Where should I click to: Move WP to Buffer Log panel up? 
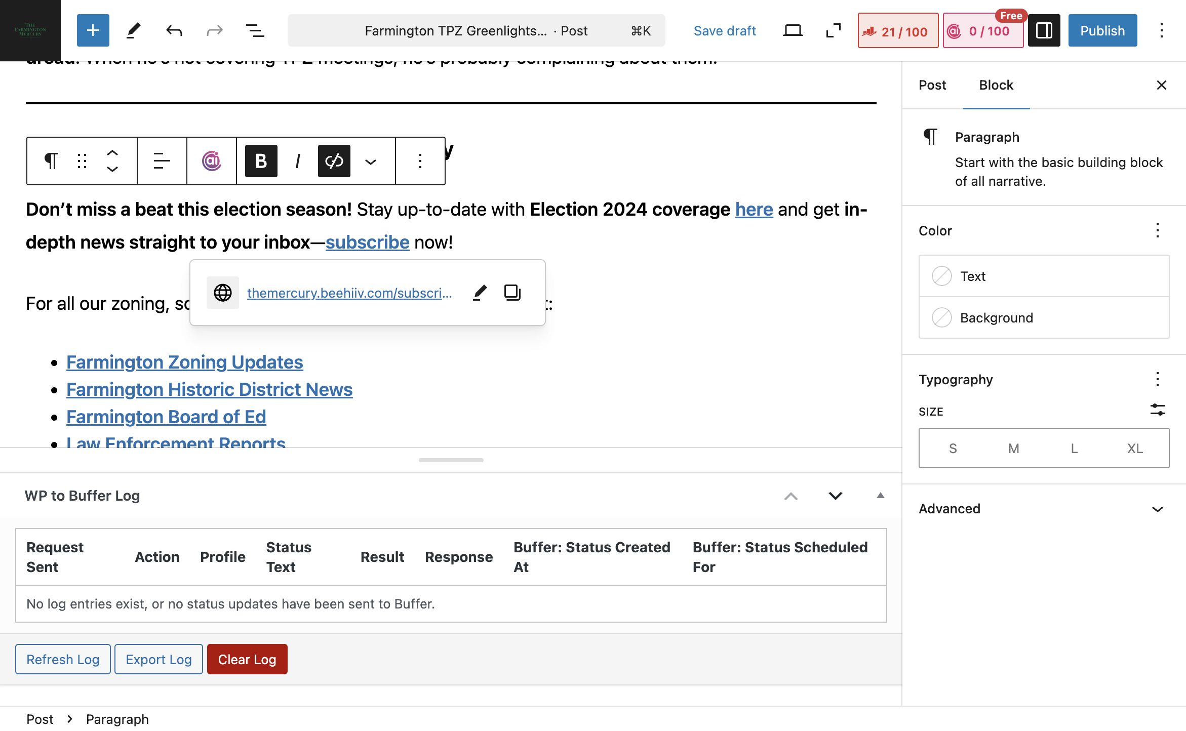click(790, 496)
